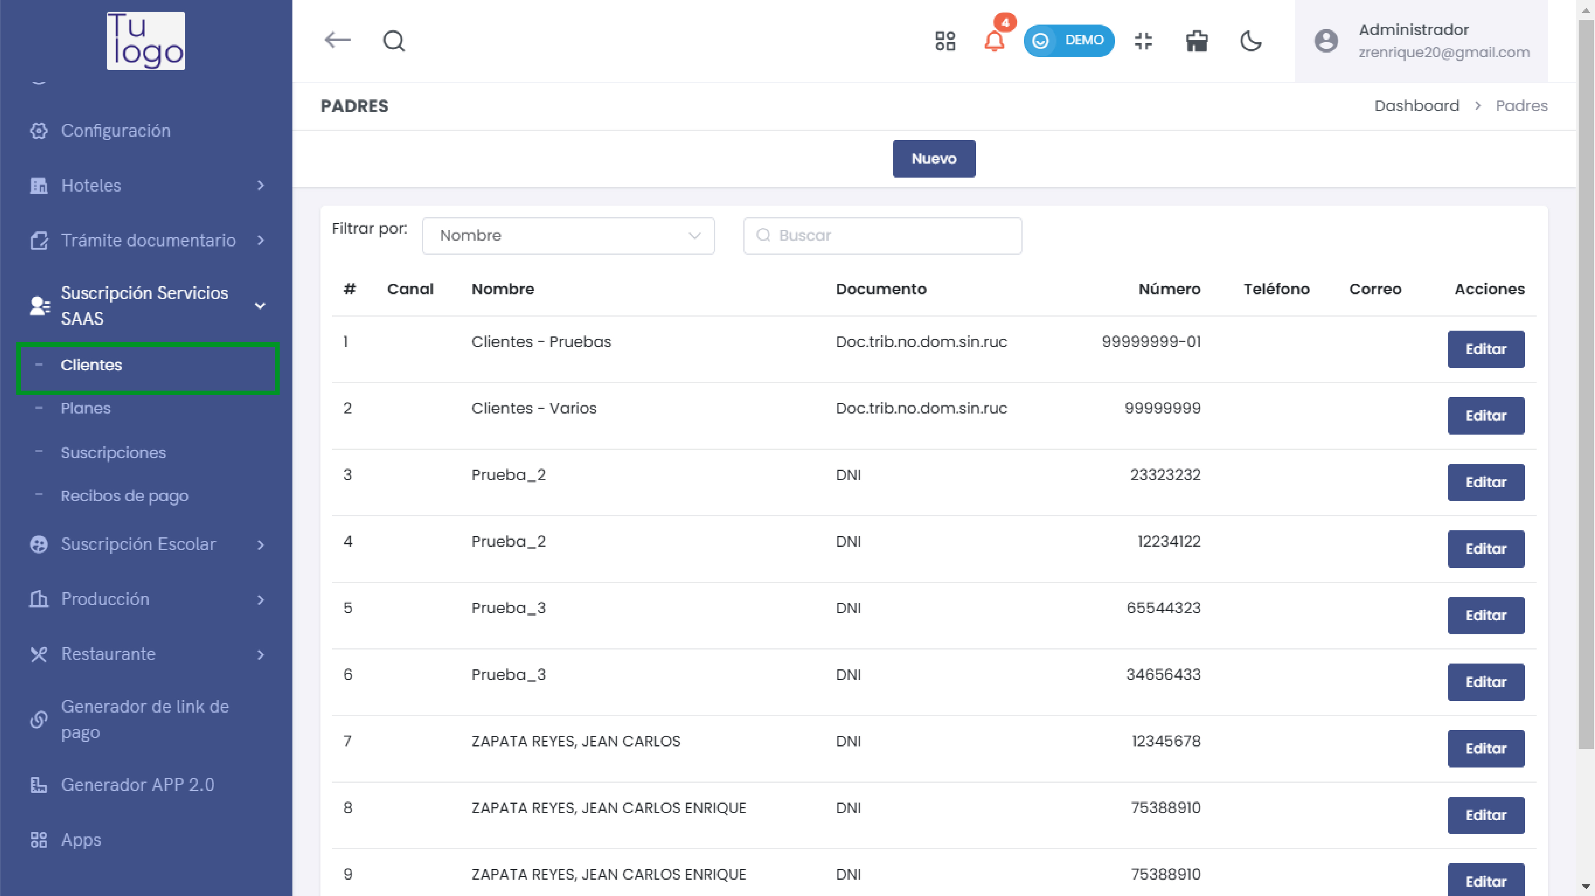Open Generador de link de pago
Image resolution: width=1595 pixels, height=896 pixels.
coord(145,719)
